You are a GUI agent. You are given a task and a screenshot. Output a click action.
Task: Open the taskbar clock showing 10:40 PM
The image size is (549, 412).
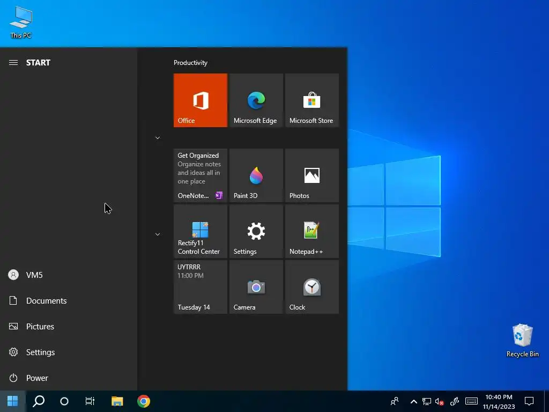[x=499, y=401]
